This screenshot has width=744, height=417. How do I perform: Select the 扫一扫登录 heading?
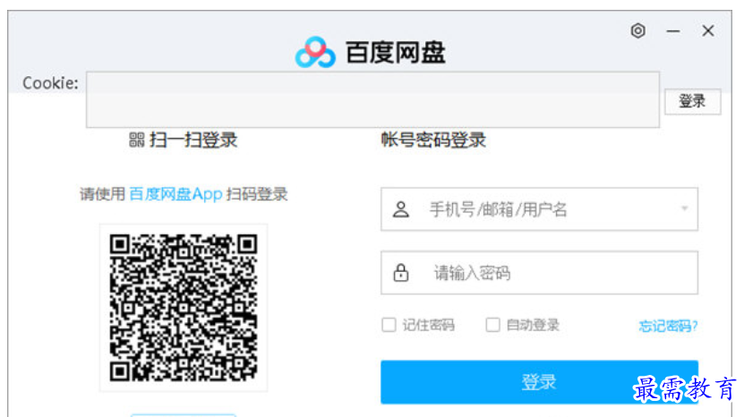tap(193, 140)
